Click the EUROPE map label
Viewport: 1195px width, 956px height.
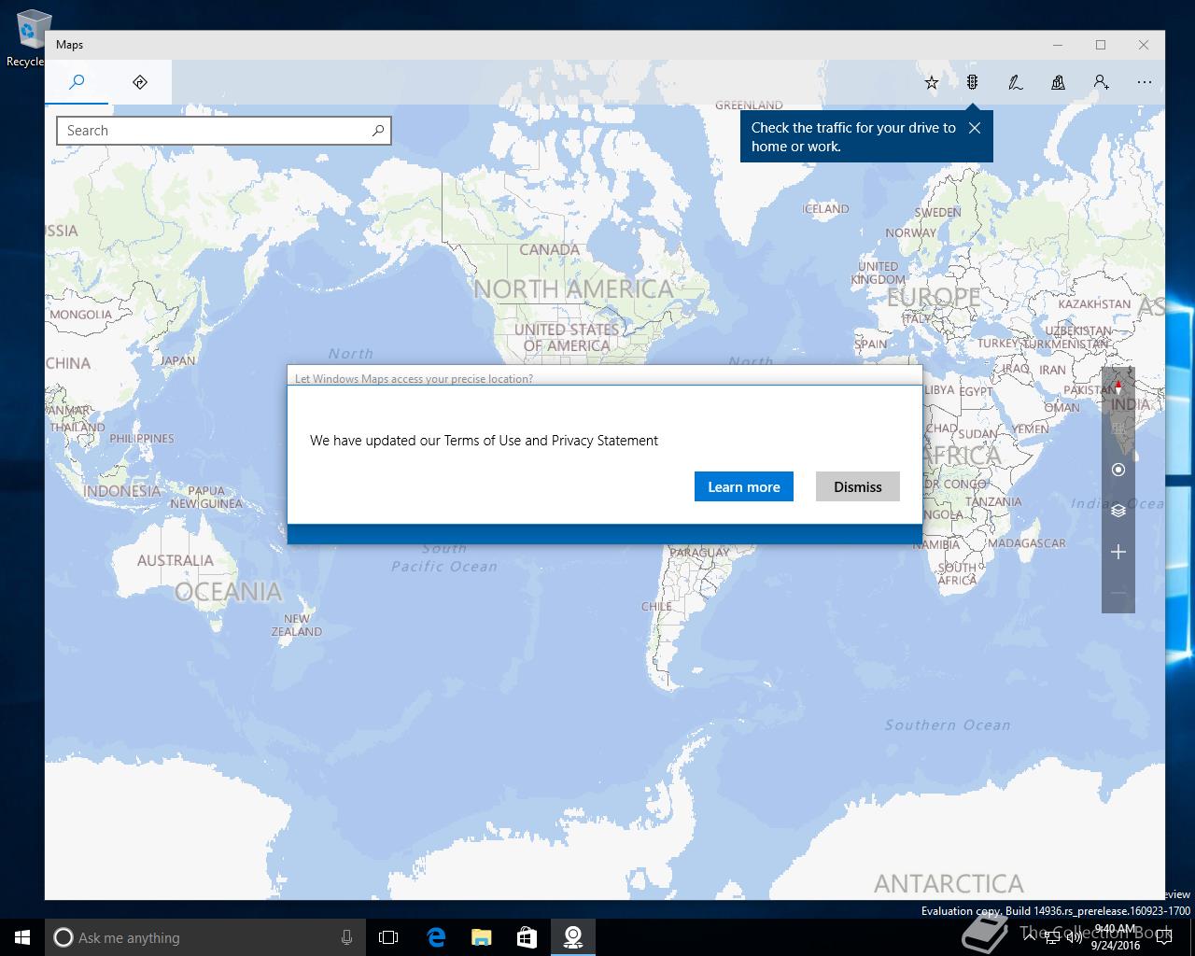point(934,298)
